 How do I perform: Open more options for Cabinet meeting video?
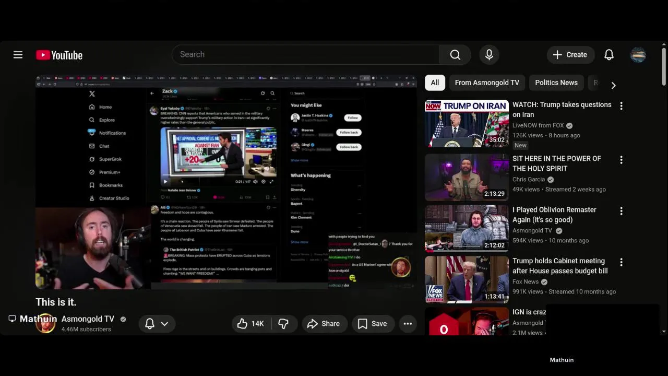(621, 262)
